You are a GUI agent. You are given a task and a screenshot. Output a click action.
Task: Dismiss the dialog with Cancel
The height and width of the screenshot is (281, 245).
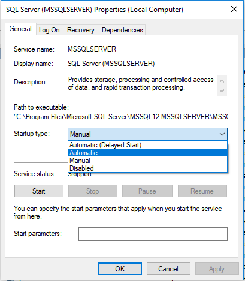tap(168, 269)
